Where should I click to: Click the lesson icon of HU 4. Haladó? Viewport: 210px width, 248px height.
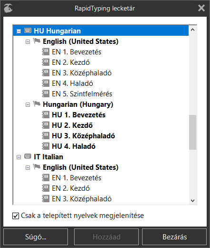[46, 146]
